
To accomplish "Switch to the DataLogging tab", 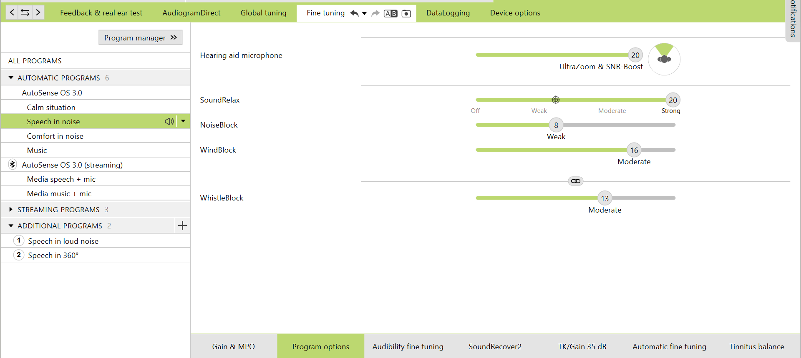I will coord(448,13).
